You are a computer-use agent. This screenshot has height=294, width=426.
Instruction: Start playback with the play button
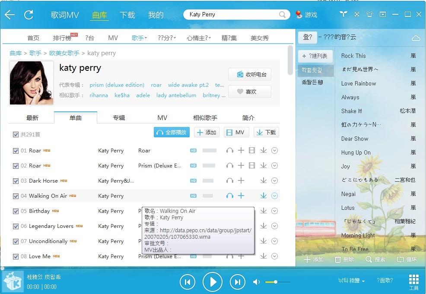point(213,282)
